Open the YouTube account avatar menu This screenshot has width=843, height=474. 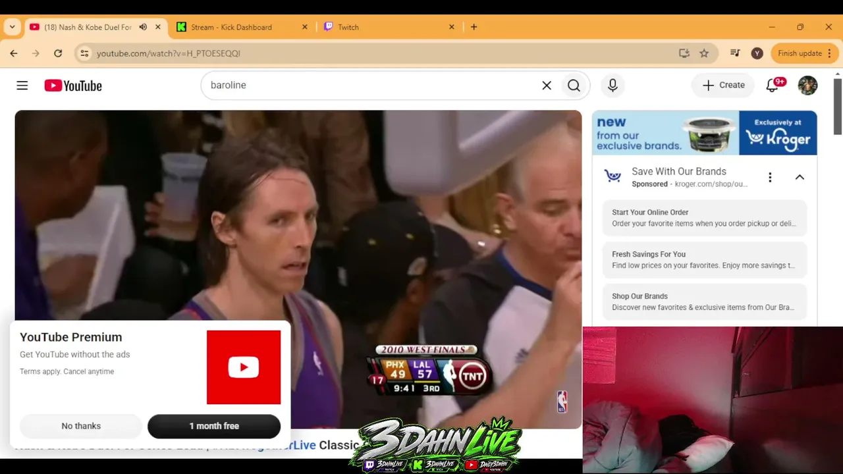tap(807, 86)
